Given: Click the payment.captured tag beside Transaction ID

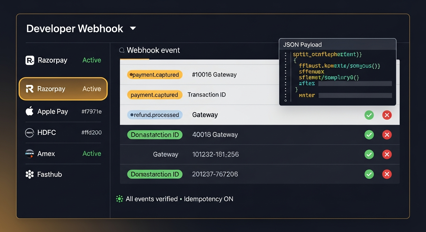Looking at the screenshot, I should (x=155, y=95).
